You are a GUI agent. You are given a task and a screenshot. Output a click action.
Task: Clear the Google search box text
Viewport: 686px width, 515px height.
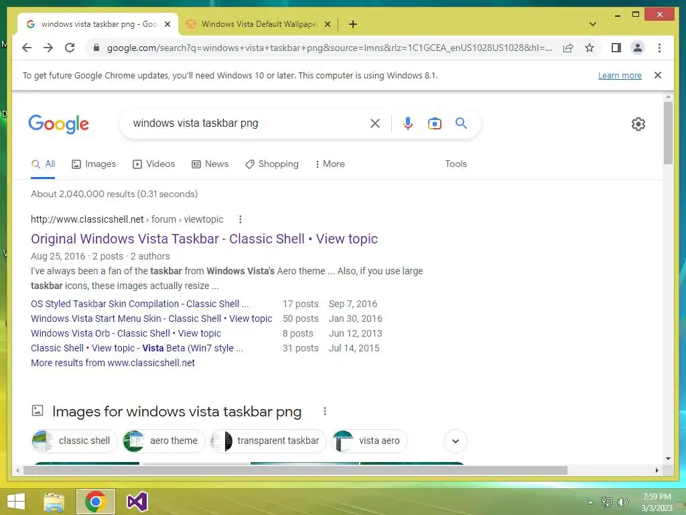(x=375, y=123)
